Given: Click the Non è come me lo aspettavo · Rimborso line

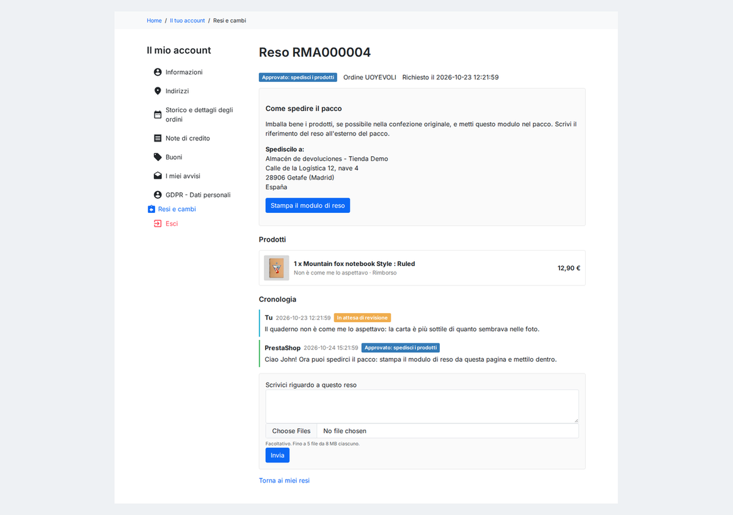Looking at the screenshot, I should pos(345,273).
